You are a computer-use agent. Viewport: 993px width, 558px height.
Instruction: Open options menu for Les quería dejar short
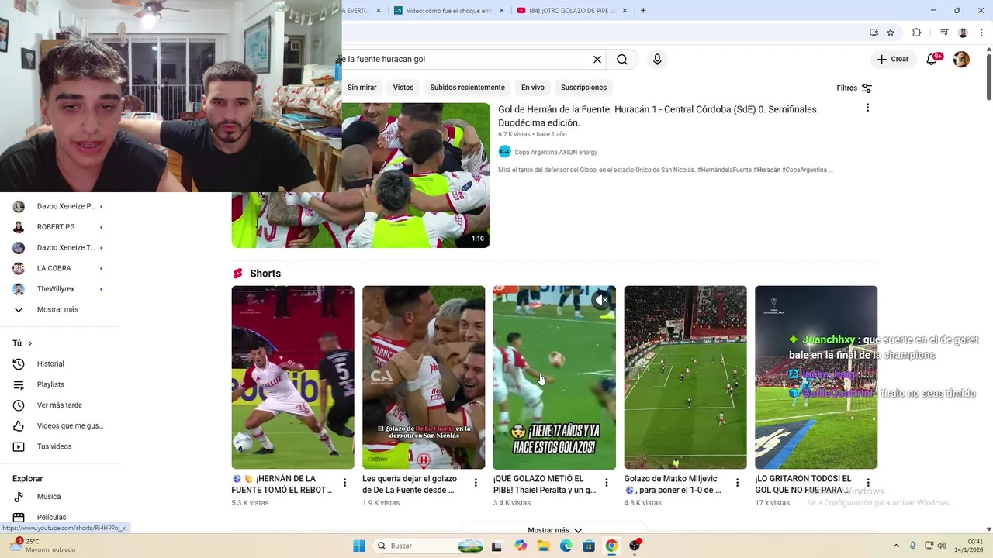(476, 483)
